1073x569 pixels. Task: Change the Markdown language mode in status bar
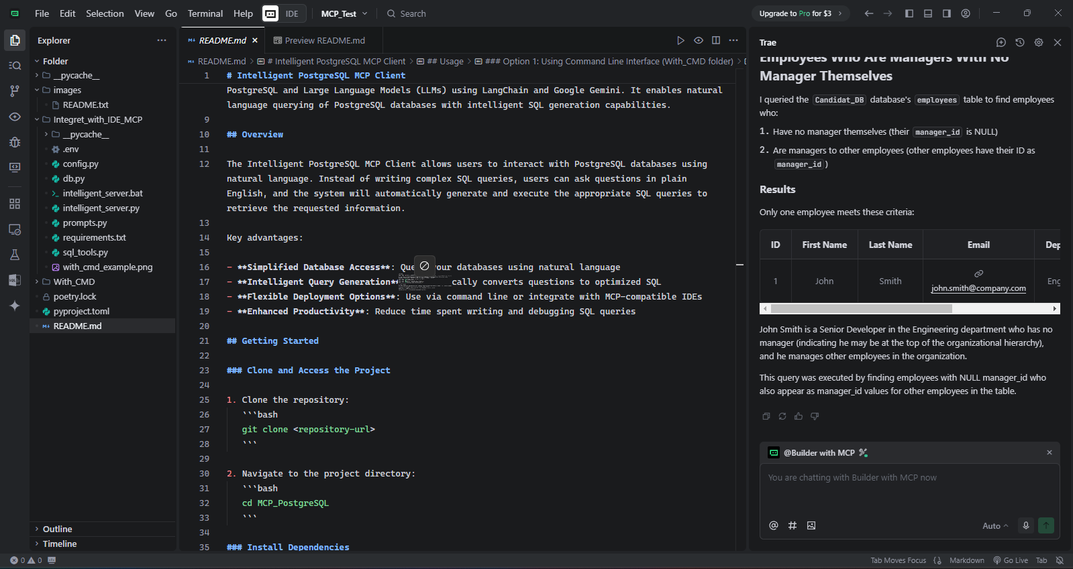pos(966,560)
